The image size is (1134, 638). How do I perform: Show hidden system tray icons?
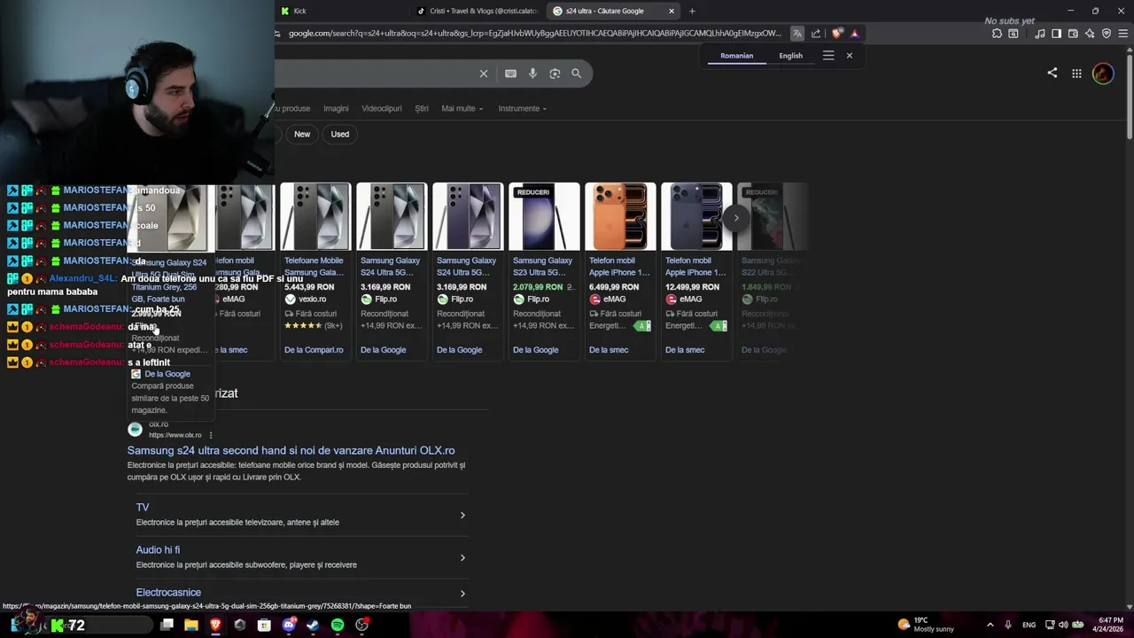[990, 625]
